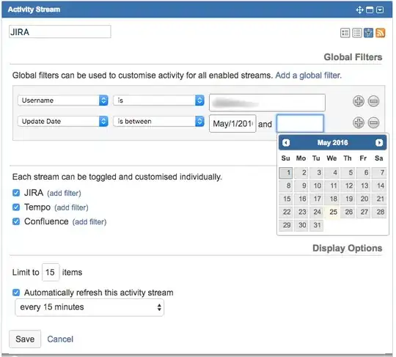Click the Save button
The height and width of the screenshot is (357, 396).
[25, 339]
